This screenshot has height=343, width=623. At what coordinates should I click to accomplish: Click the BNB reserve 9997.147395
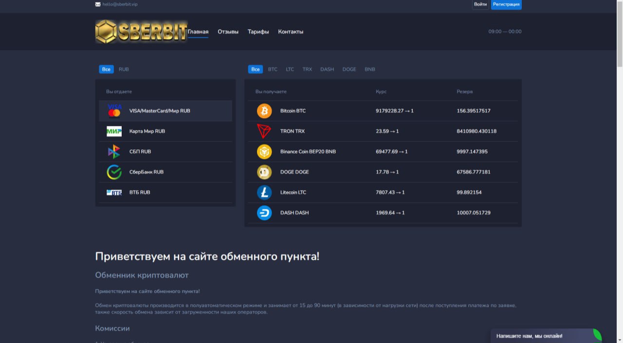472,152
